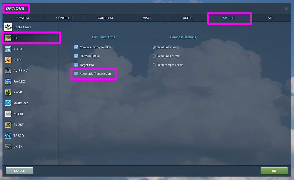The width and height of the screenshot is (294, 180).
Task: Confirm settings with the OK button
Action: pyautogui.click(x=274, y=171)
